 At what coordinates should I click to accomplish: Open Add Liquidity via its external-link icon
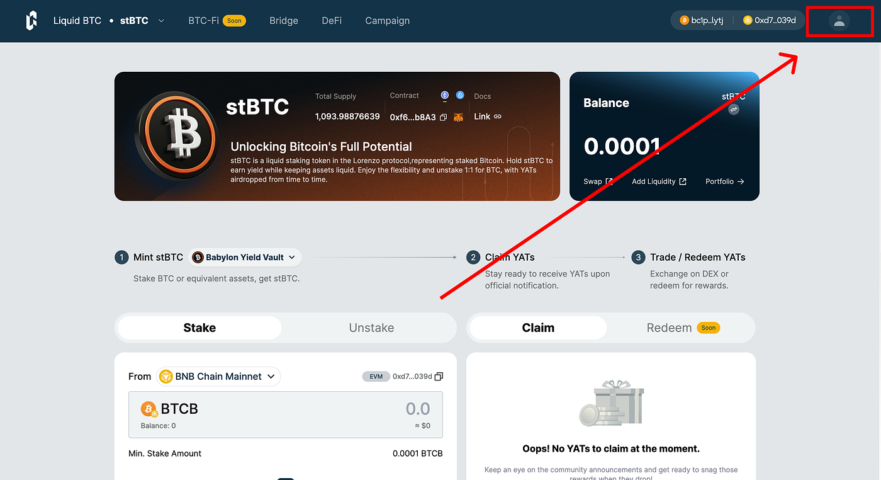pos(683,181)
